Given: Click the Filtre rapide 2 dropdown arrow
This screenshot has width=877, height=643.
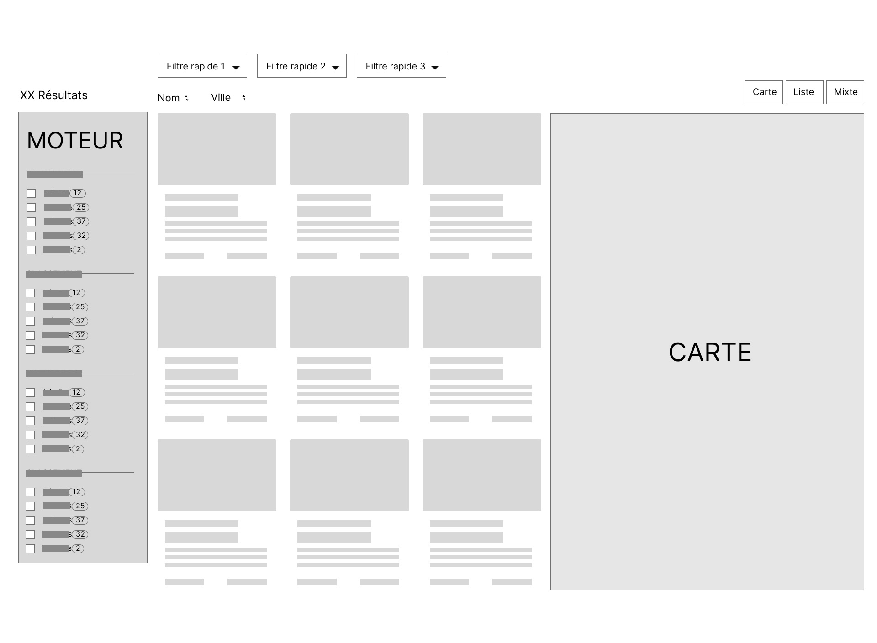Looking at the screenshot, I should (335, 67).
